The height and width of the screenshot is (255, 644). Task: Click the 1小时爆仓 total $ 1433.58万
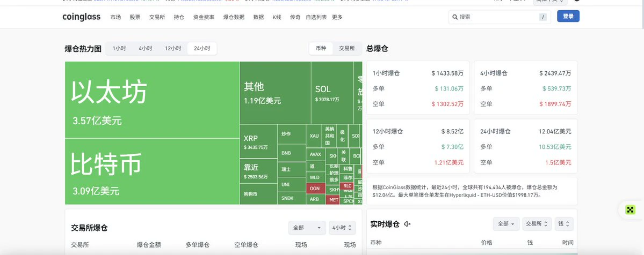[447, 73]
